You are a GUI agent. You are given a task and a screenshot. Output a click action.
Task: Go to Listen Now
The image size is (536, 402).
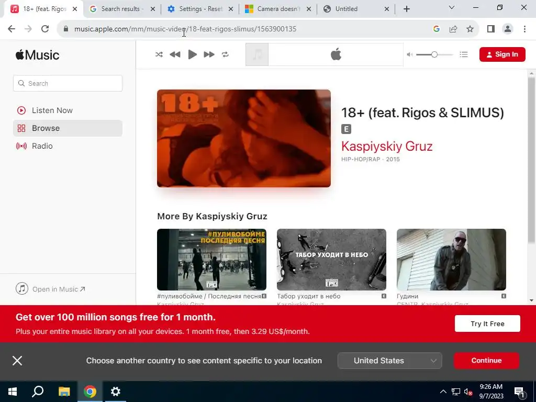coord(68,110)
